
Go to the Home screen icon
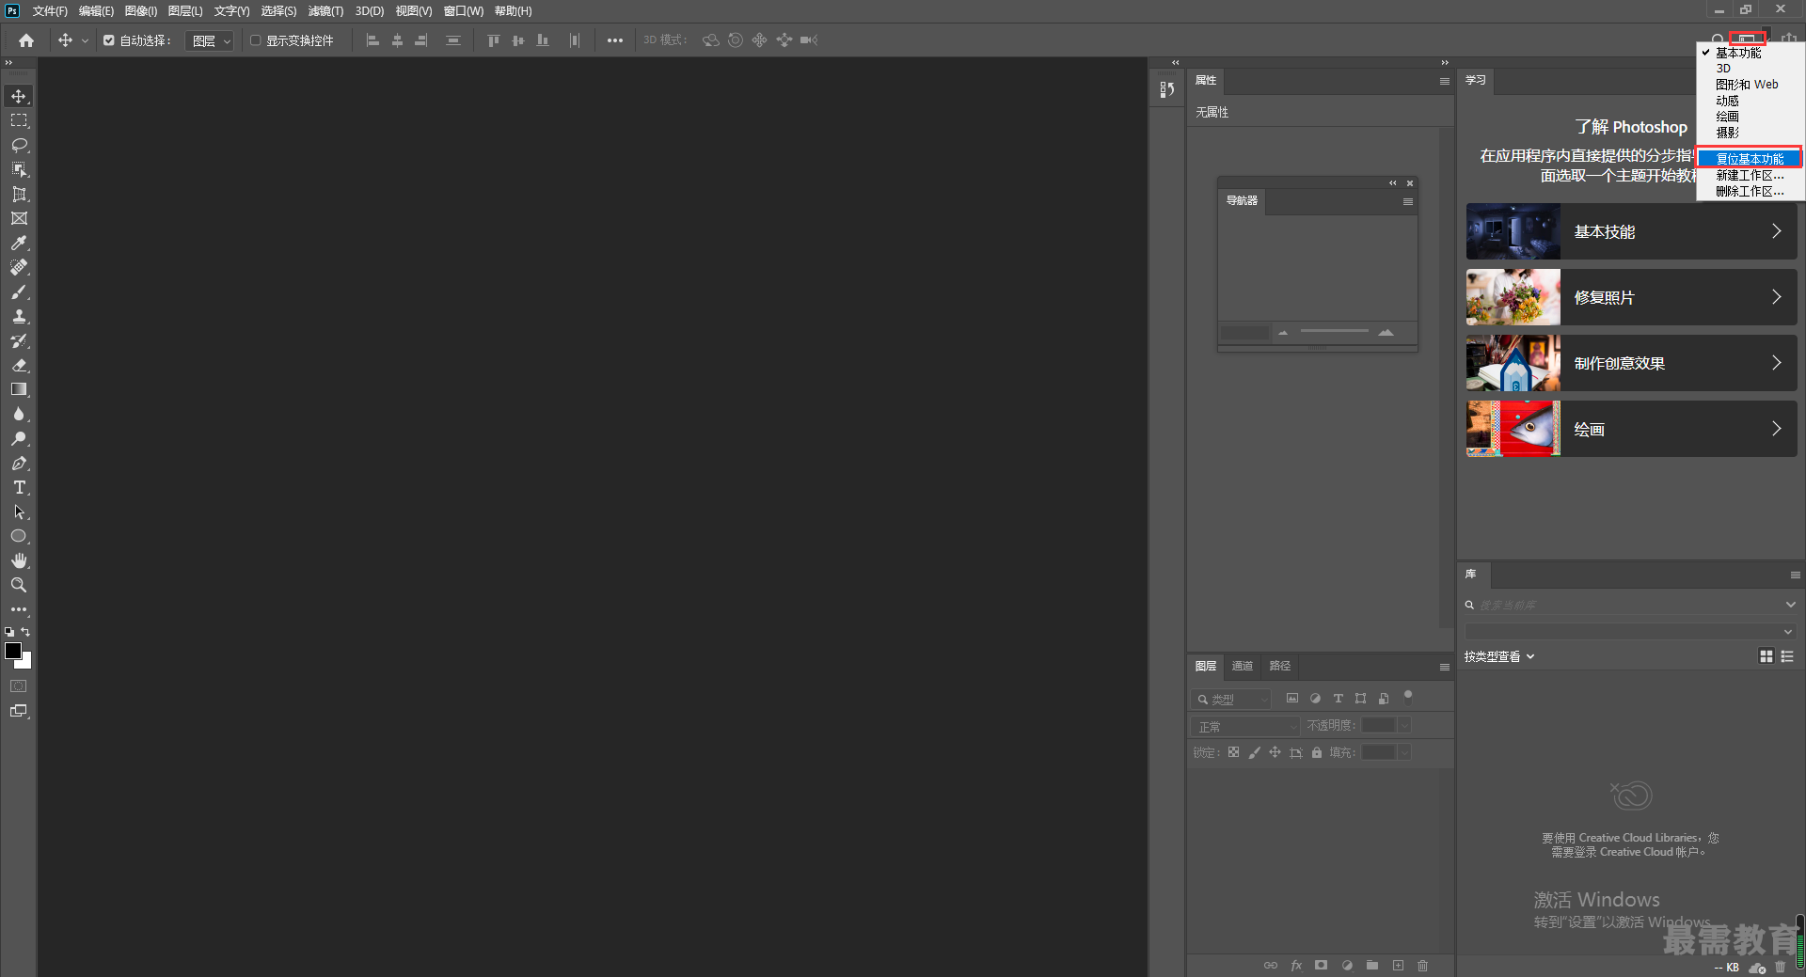pyautogui.click(x=26, y=40)
